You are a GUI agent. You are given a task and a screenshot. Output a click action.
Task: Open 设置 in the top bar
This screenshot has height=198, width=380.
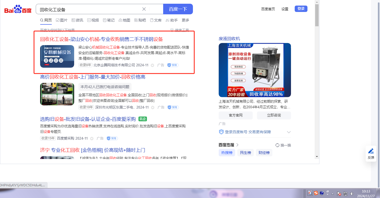click(x=285, y=9)
